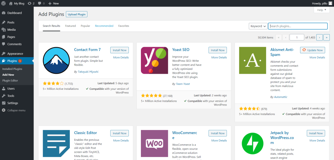Switch to the Recommended tab
Screen dimensions: 334x160
[104, 26]
